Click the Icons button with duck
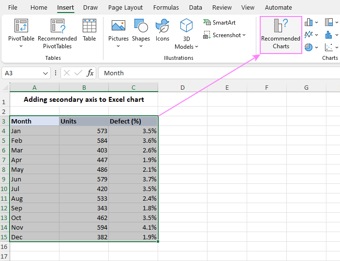This screenshot has width=340, height=261. [162, 30]
